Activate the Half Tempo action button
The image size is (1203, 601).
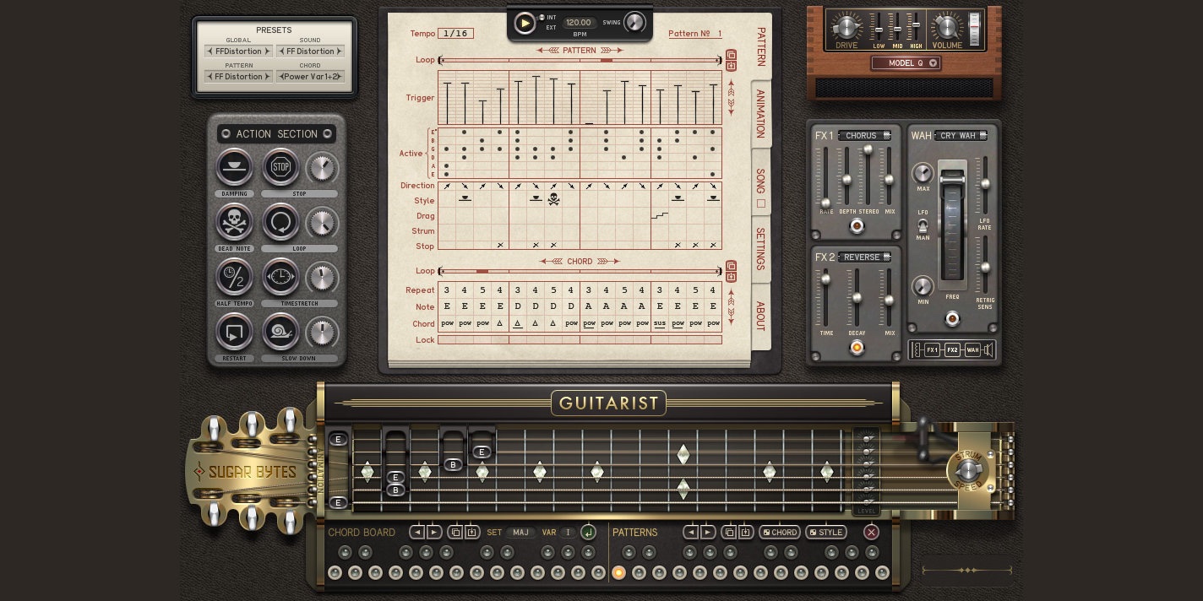click(234, 278)
